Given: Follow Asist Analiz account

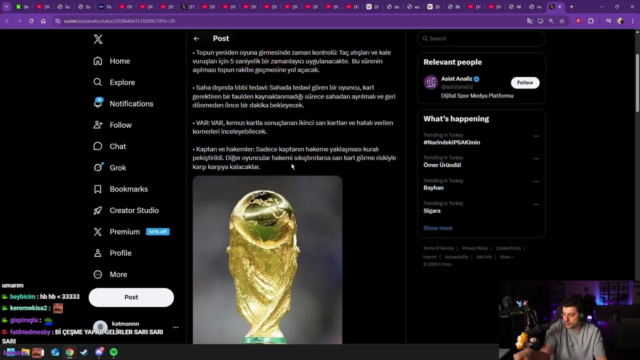Looking at the screenshot, I should tap(525, 82).
